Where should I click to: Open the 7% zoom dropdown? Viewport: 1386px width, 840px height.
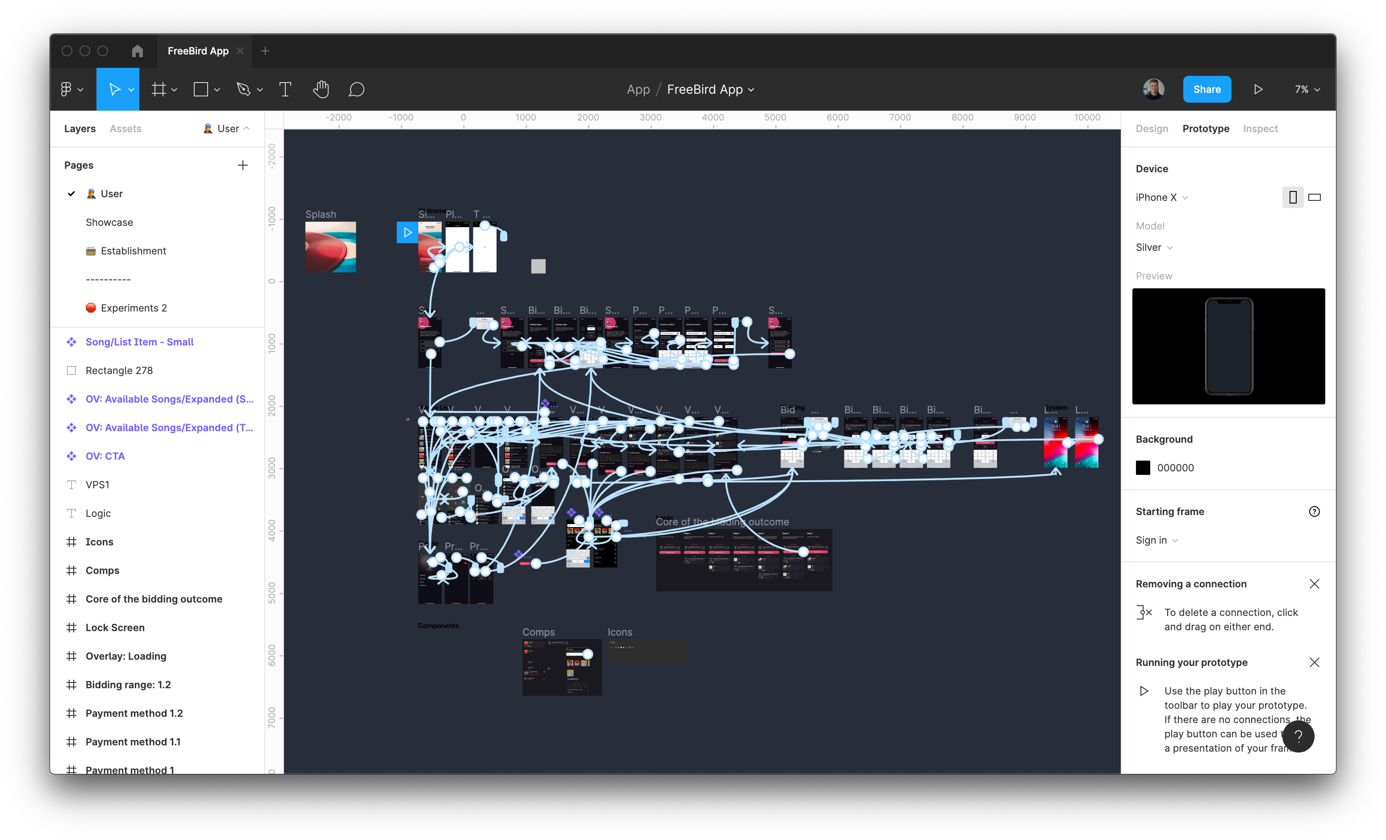click(1307, 89)
